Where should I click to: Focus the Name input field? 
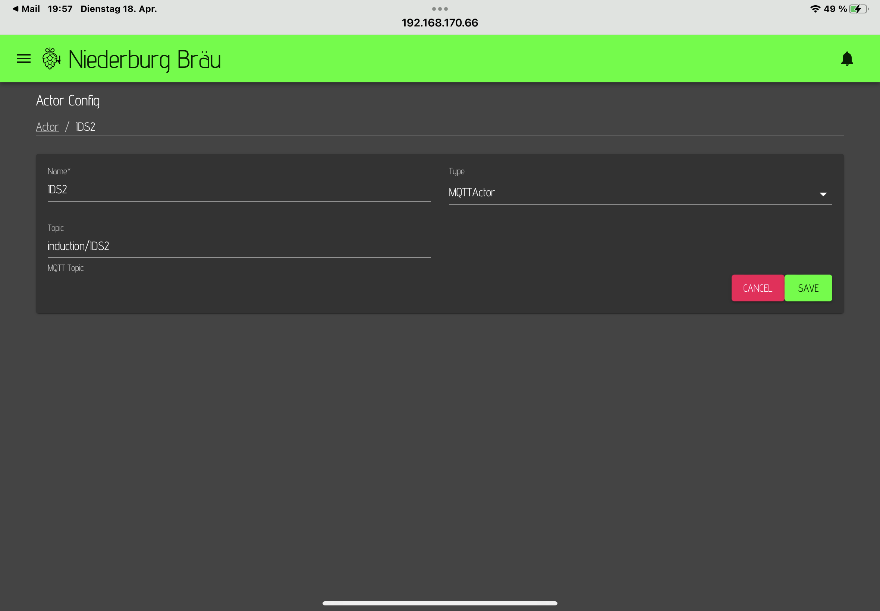point(239,190)
